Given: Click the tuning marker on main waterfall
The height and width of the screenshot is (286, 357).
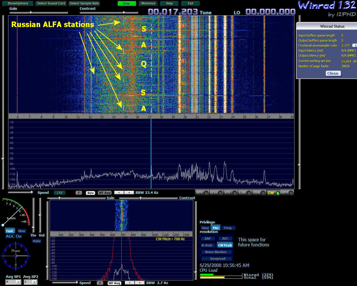Looking at the screenshot, I should [151, 64].
